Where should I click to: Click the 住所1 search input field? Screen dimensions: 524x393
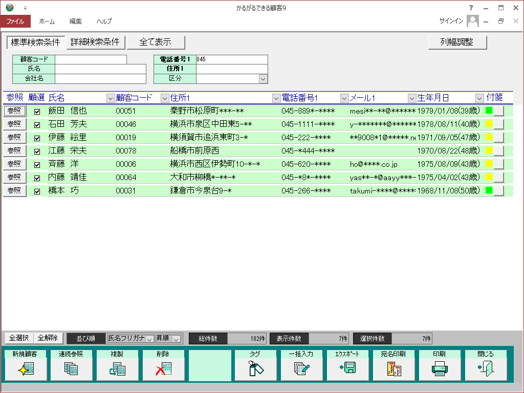(x=232, y=69)
